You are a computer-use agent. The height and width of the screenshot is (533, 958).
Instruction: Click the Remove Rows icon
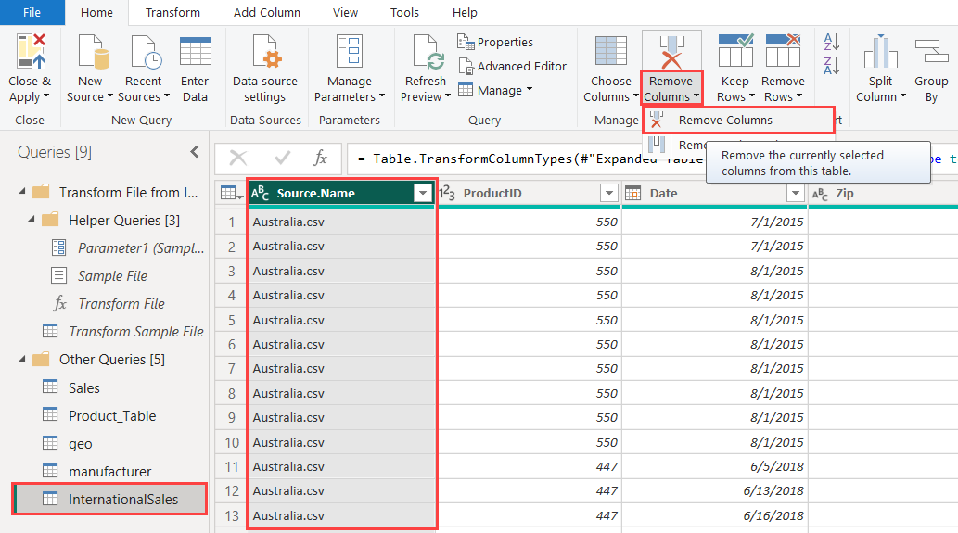pyautogui.click(x=784, y=49)
